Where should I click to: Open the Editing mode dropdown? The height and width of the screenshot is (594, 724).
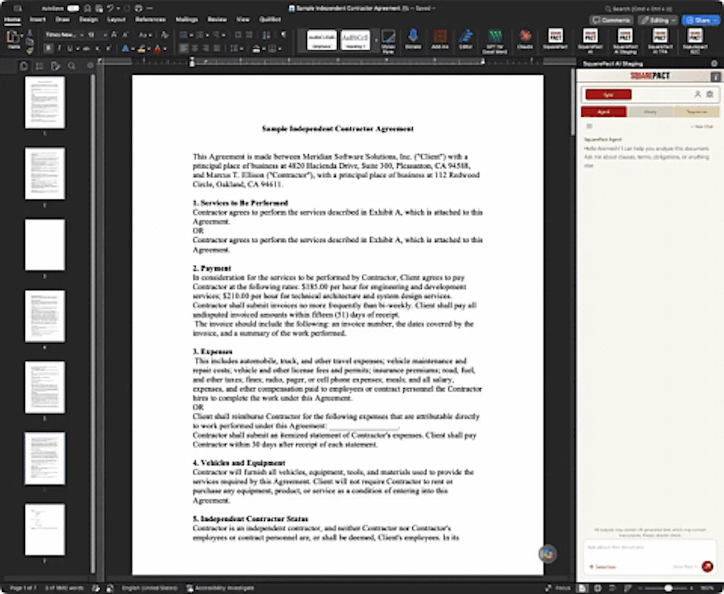point(657,20)
